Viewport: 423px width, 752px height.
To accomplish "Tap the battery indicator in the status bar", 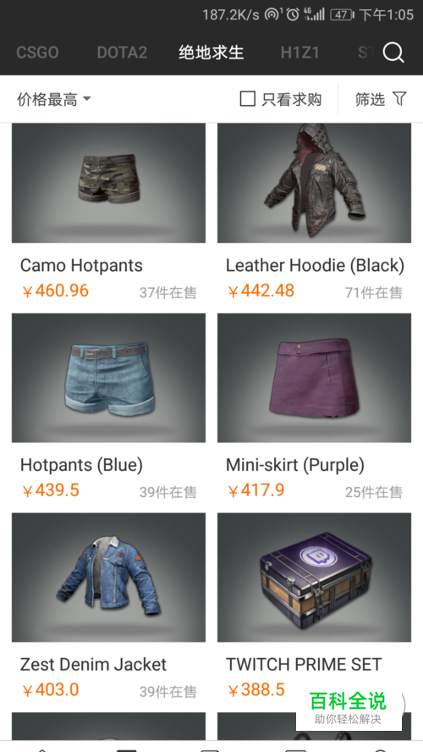I will (x=343, y=15).
